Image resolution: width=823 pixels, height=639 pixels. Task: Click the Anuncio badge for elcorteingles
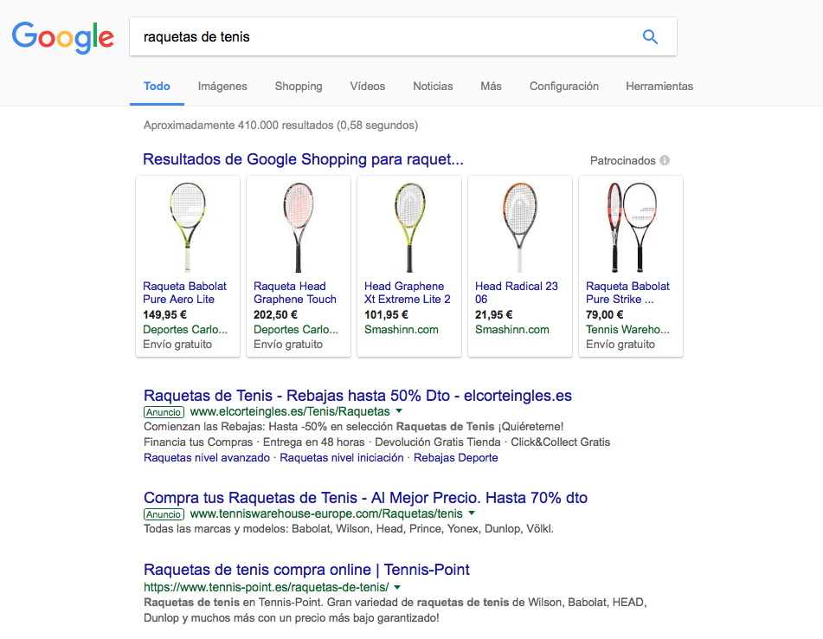pyautogui.click(x=164, y=412)
